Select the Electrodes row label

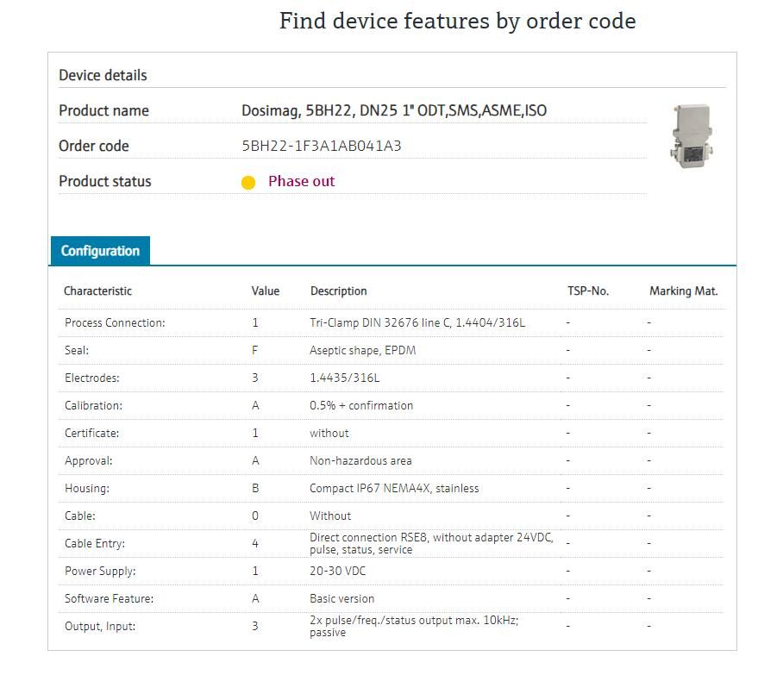(92, 378)
